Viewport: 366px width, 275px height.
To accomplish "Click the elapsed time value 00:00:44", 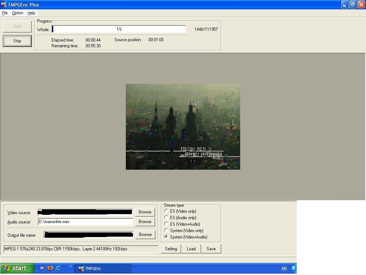I will click(x=93, y=40).
